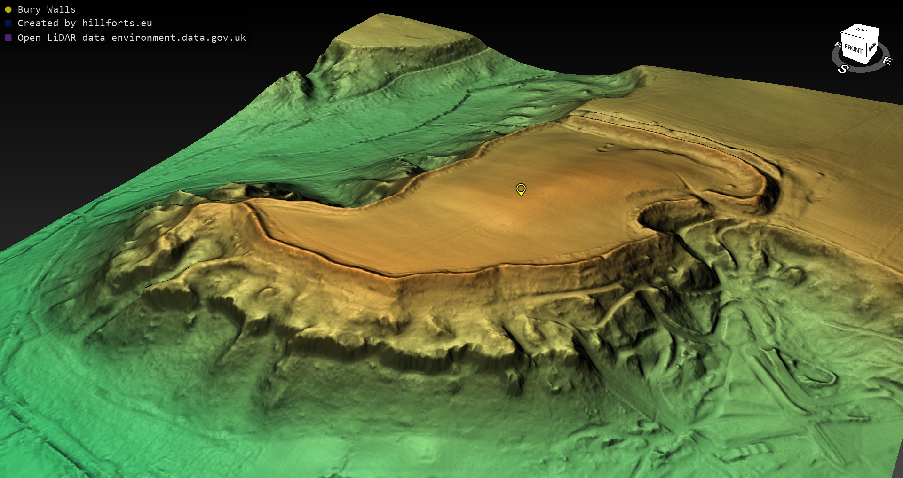Click the S compass letter
This screenshot has height=478, width=903.
coord(843,69)
